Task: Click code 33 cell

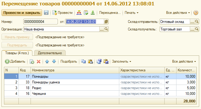Action: tap(25, 82)
